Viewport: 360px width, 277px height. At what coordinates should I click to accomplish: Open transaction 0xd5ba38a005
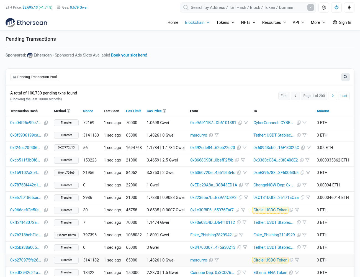coord(25,247)
